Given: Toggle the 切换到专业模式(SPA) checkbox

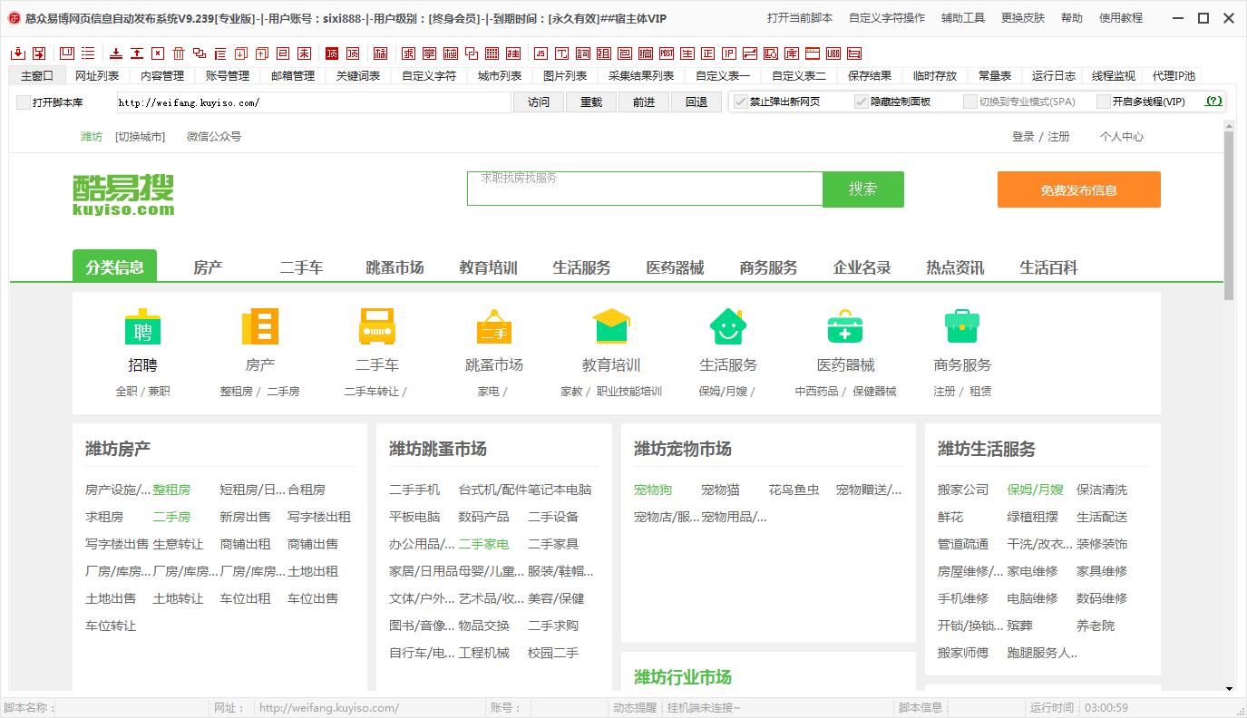Looking at the screenshot, I should 970,102.
